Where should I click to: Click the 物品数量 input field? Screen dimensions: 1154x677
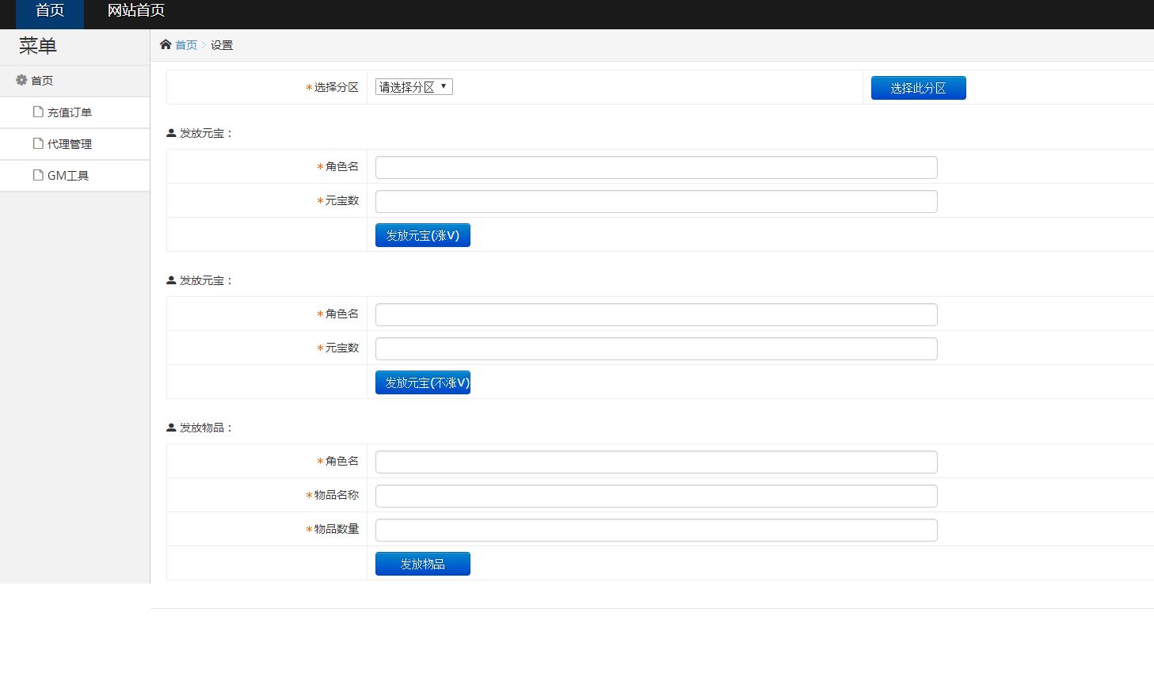656,530
